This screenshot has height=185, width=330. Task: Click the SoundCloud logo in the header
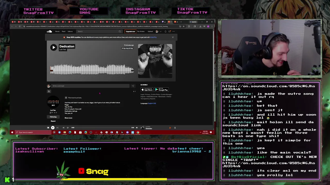pyautogui.click(x=49, y=31)
